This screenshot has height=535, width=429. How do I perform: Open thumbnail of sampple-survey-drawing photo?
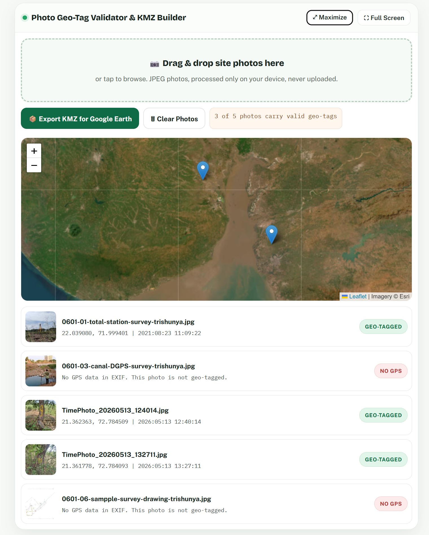tap(41, 504)
